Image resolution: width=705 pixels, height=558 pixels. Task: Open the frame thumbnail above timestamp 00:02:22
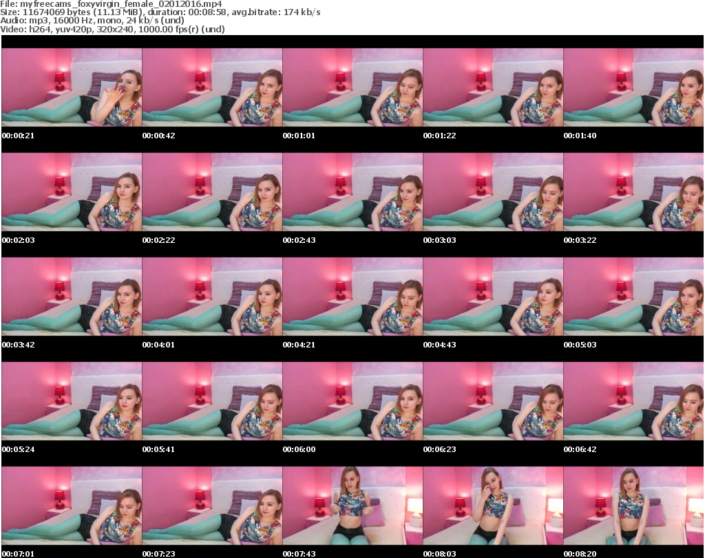point(212,192)
